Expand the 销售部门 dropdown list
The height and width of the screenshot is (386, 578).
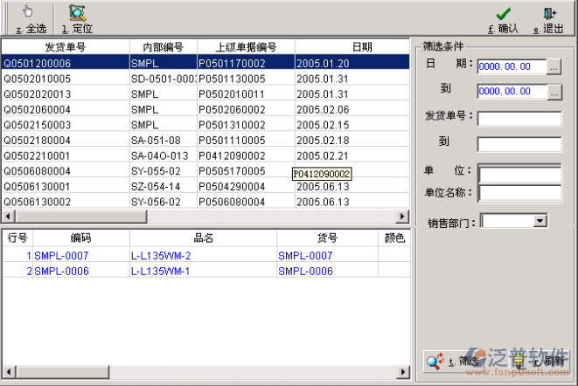click(x=540, y=222)
